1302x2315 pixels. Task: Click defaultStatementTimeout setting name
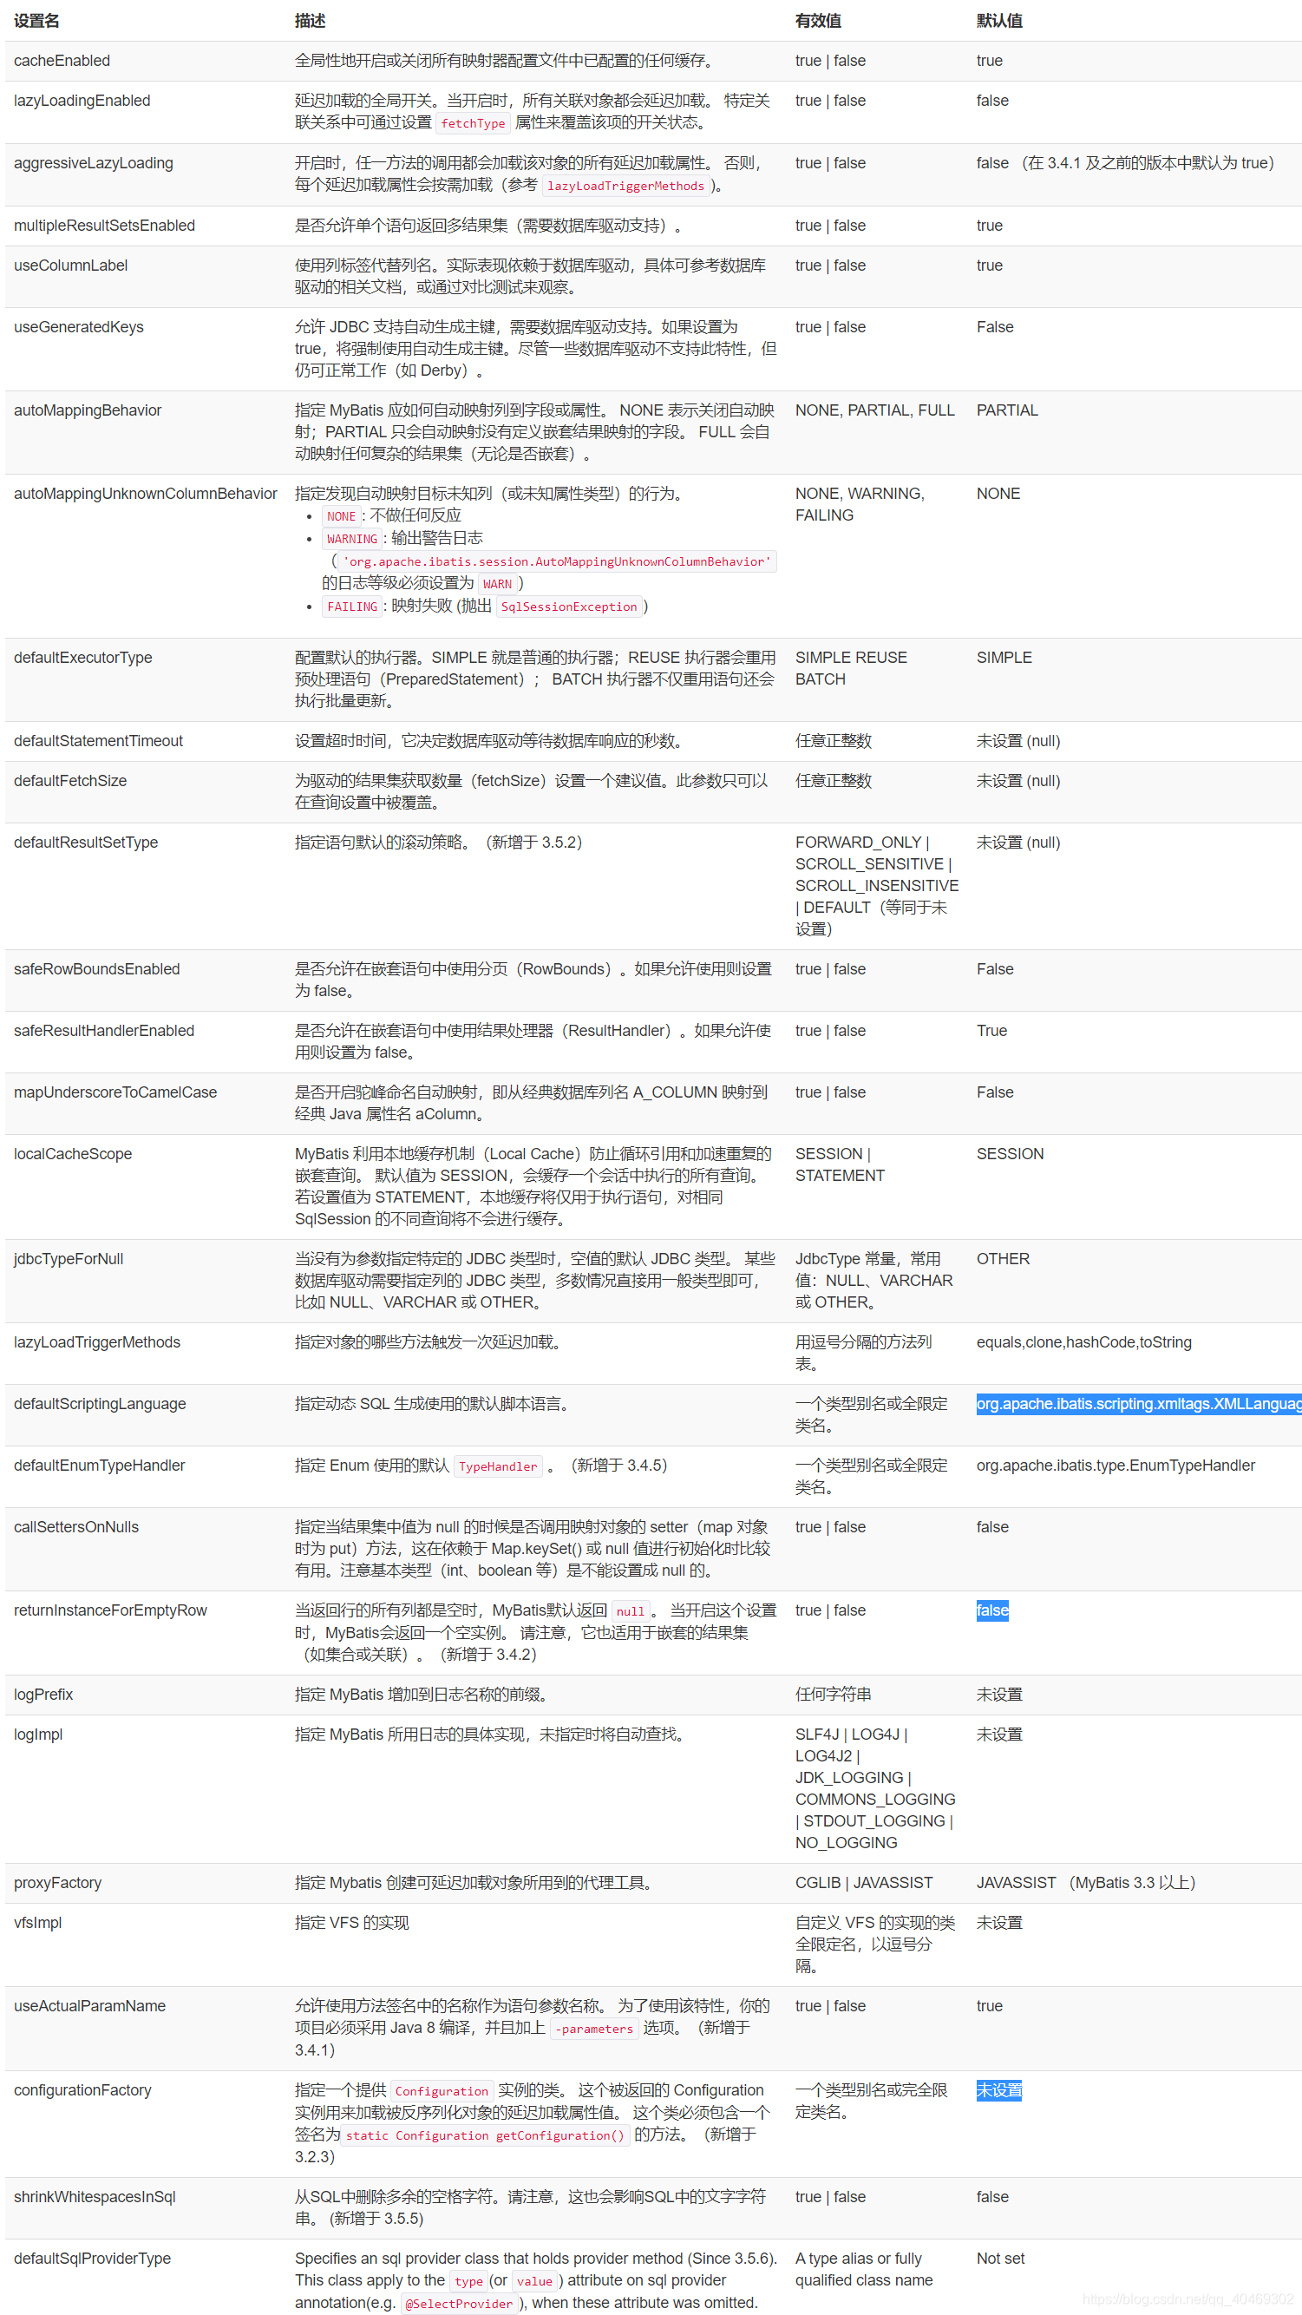[99, 741]
